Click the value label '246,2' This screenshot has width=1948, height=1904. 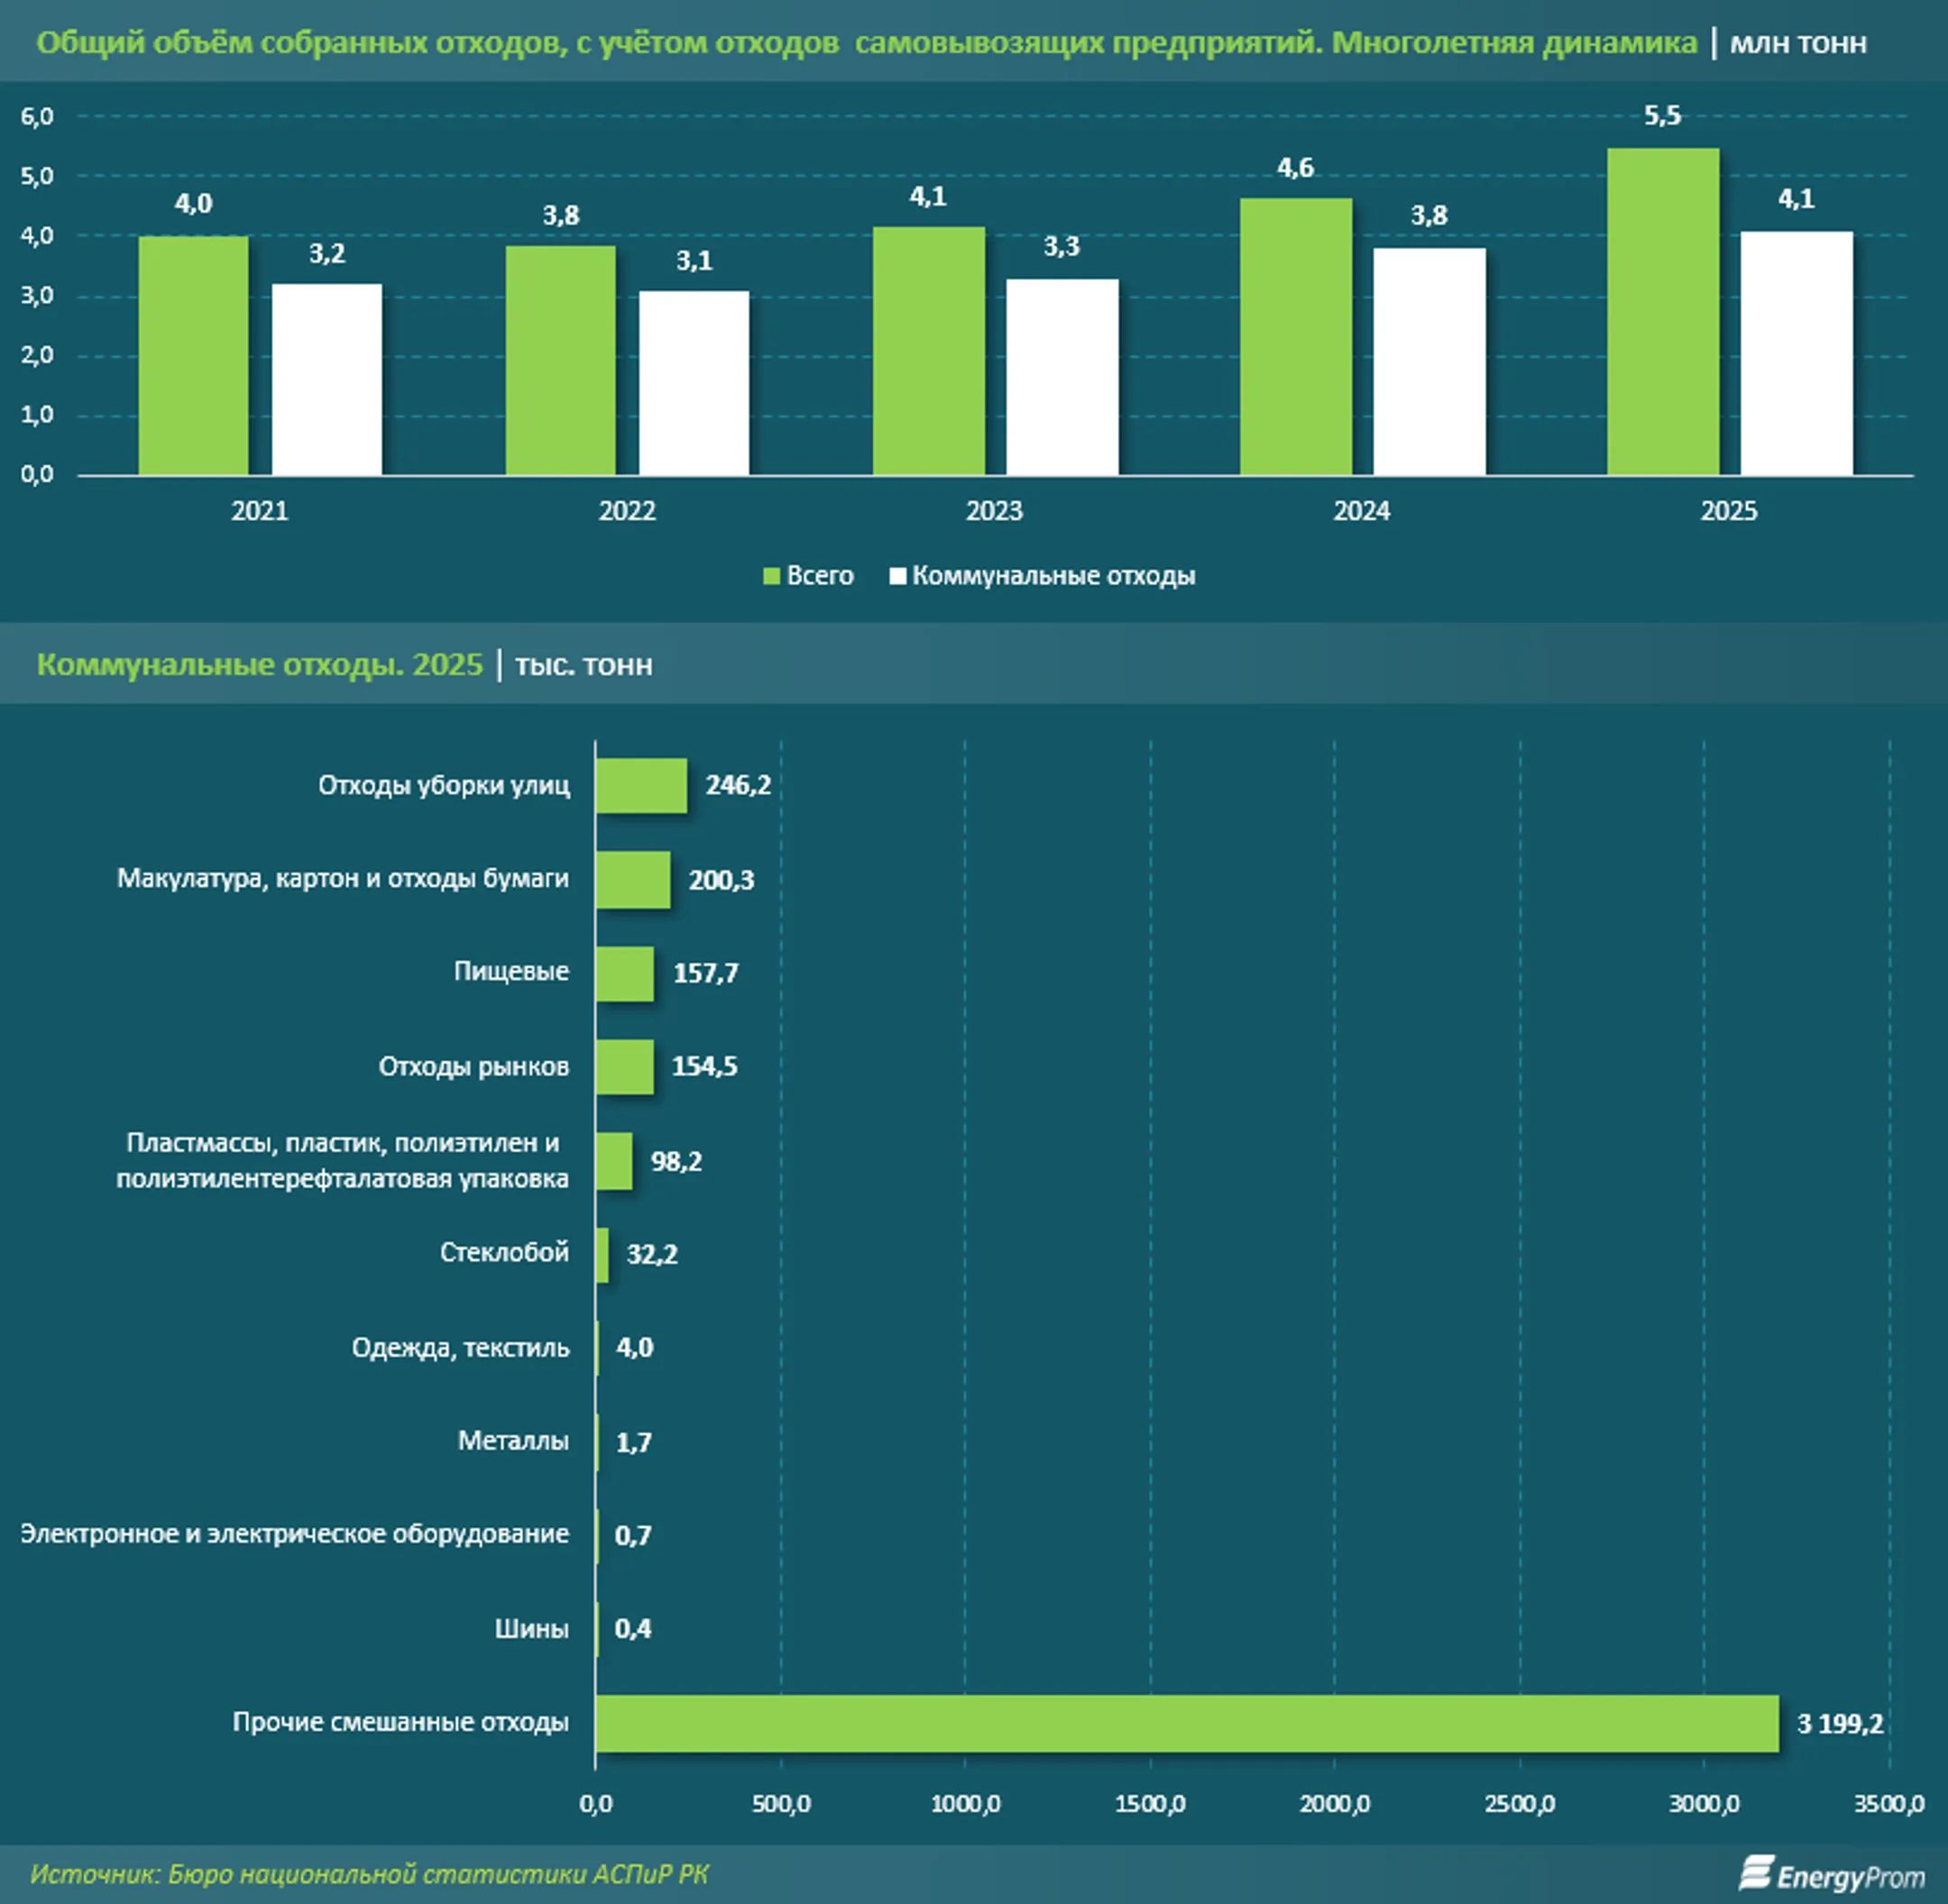(x=739, y=786)
